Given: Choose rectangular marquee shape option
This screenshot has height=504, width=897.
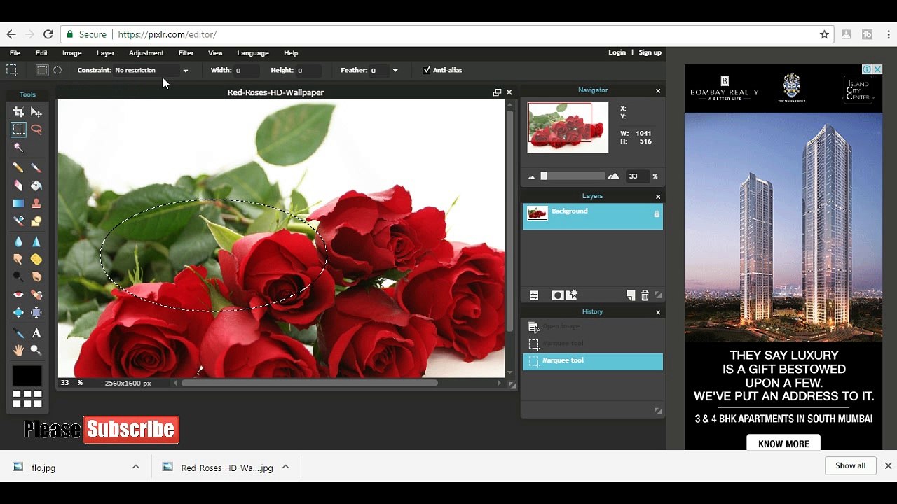Looking at the screenshot, I should click(x=42, y=70).
